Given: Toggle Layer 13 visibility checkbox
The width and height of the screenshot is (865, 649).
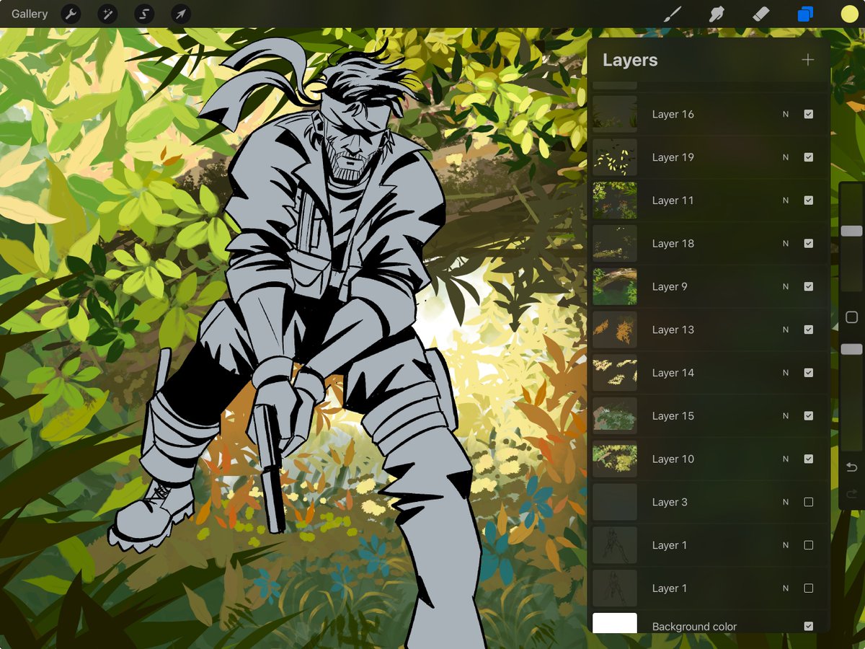Looking at the screenshot, I should (808, 330).
